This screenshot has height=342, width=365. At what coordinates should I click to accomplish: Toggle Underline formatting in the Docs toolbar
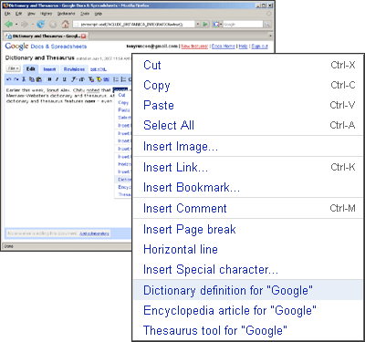tap(65, 79)
